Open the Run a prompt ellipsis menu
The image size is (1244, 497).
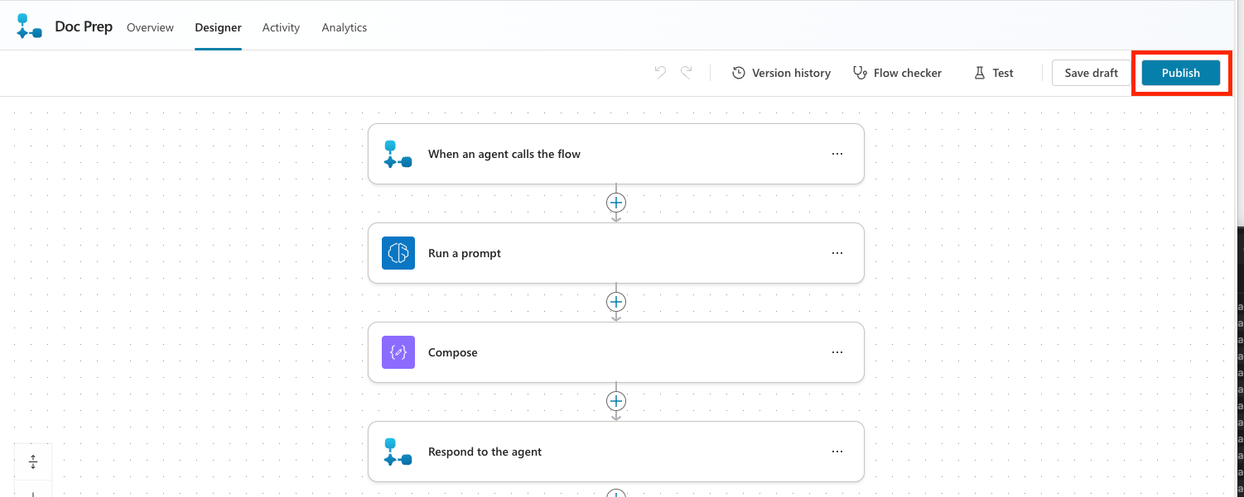837,253
